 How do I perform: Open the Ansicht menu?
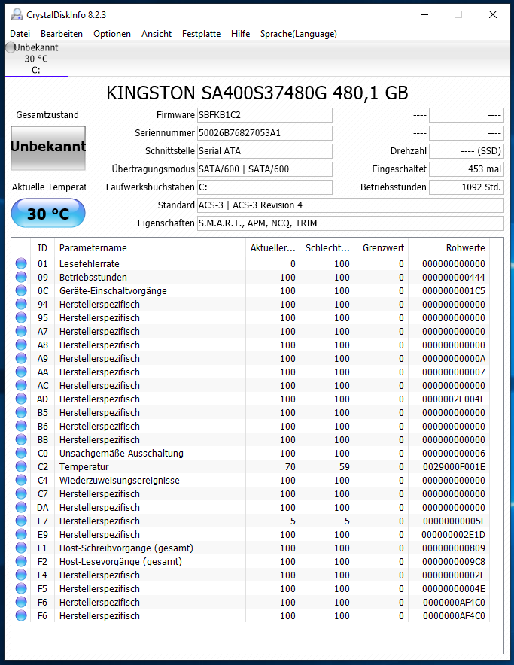click(157, 34)
